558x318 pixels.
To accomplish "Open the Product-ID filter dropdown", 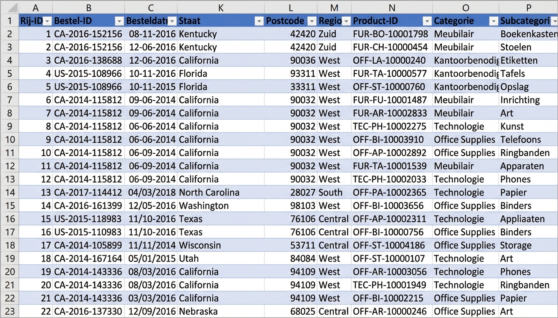I will pos(427,21).
